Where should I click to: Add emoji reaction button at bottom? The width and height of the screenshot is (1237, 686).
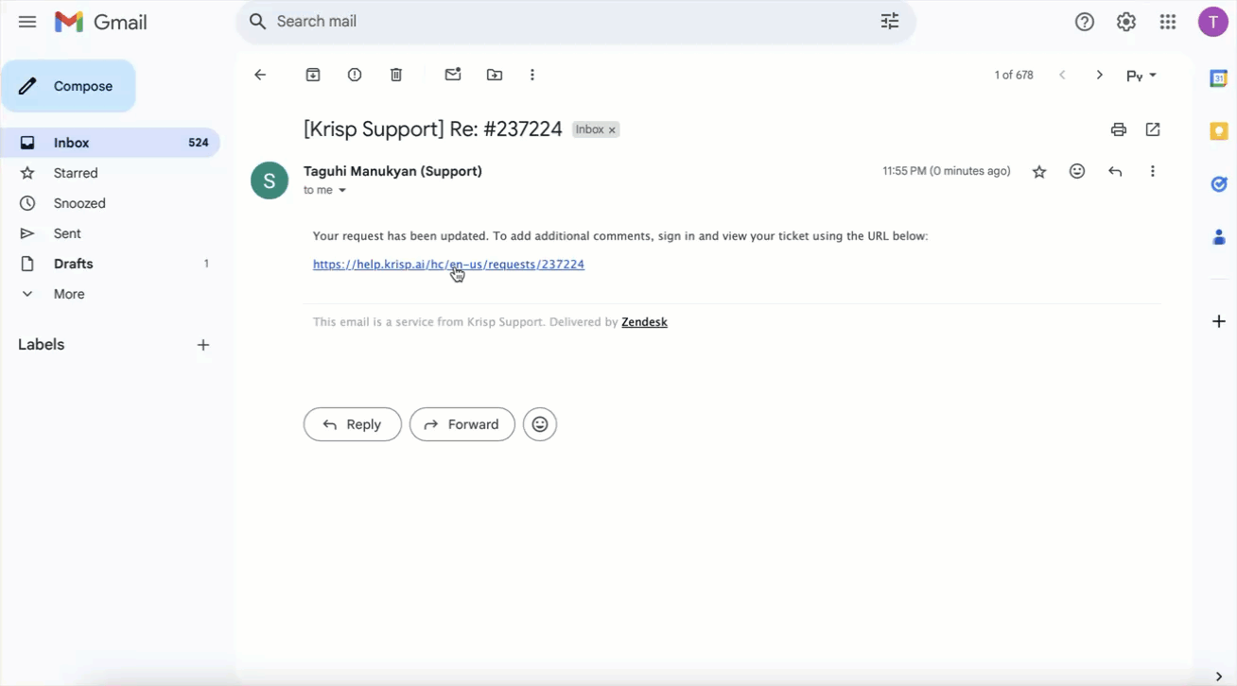click(540, 424)
